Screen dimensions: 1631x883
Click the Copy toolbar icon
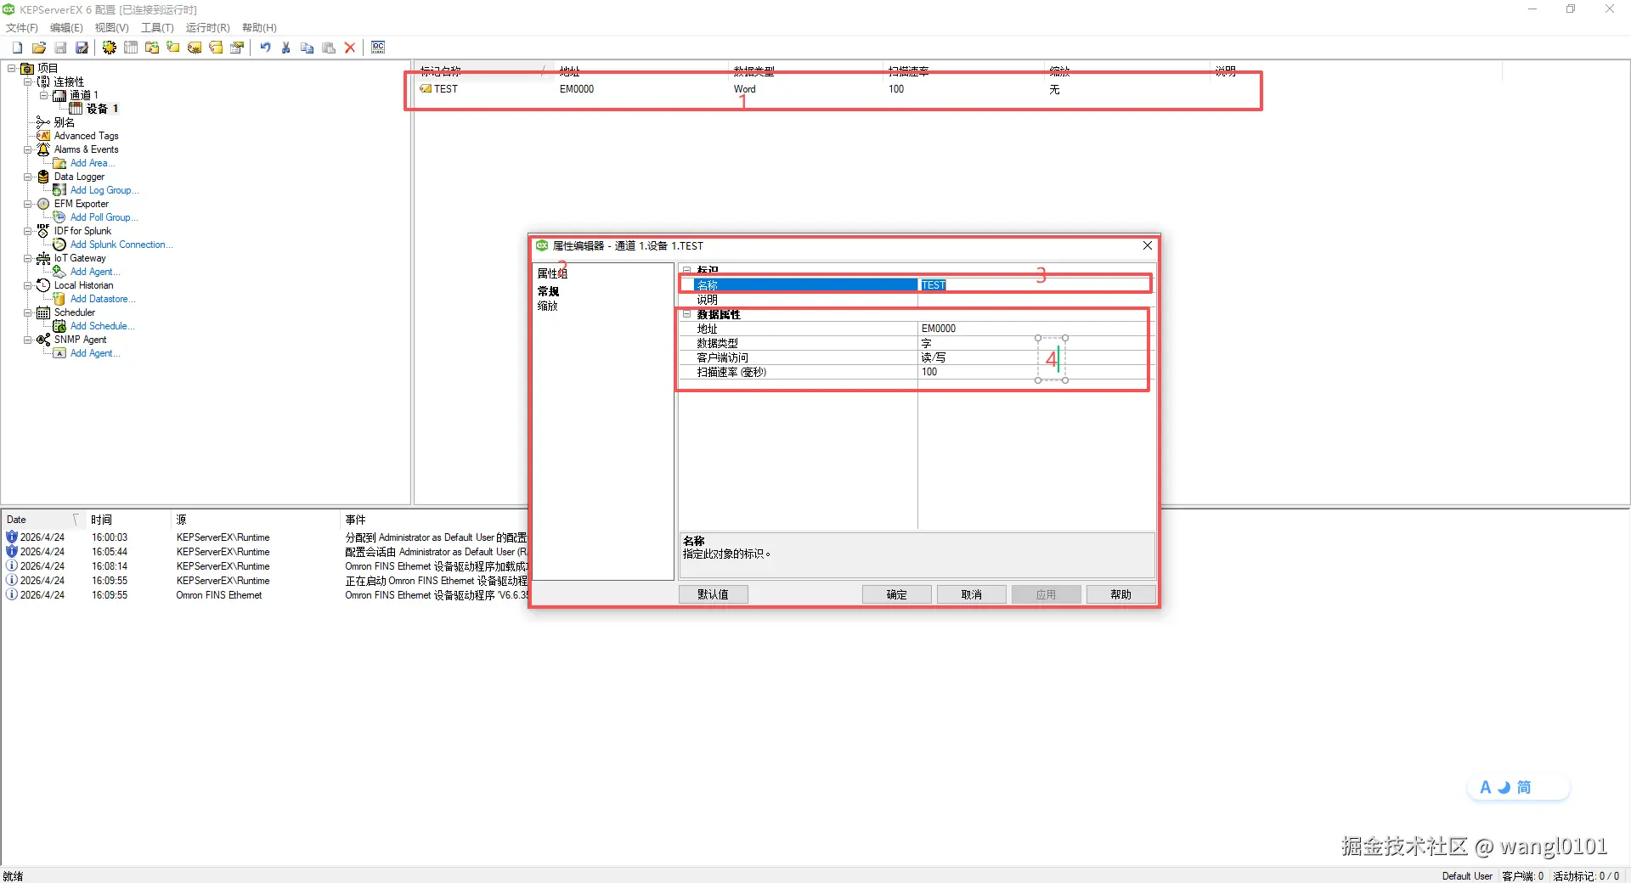308,48
